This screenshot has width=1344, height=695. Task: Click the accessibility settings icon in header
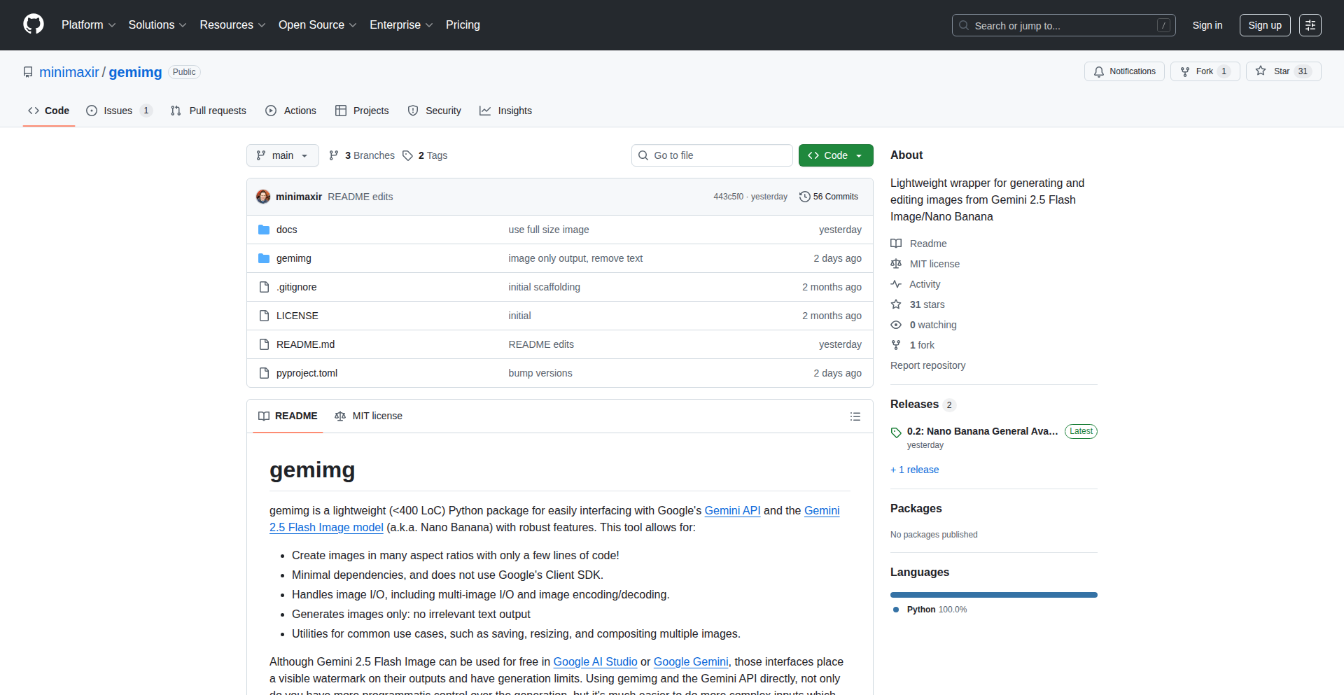1310,25
